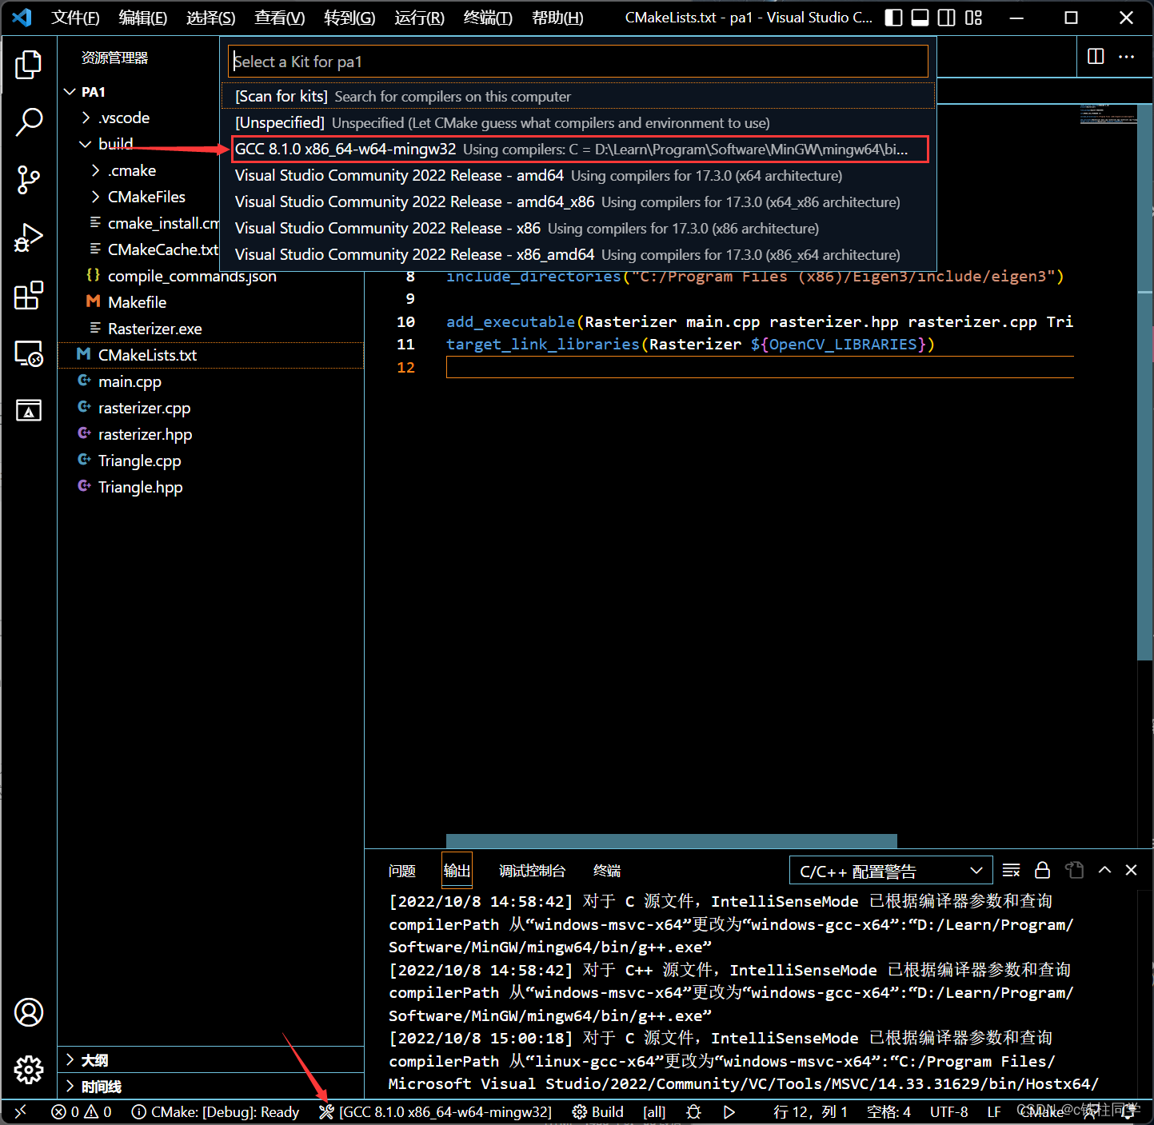Select Visual Studio Community 2022 amd64 kit

point(578,175)
